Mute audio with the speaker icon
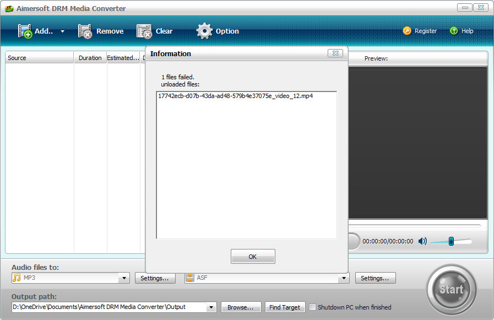Viewport: 494px width, 320px height. pyautogui.click(x=422, y=241)
